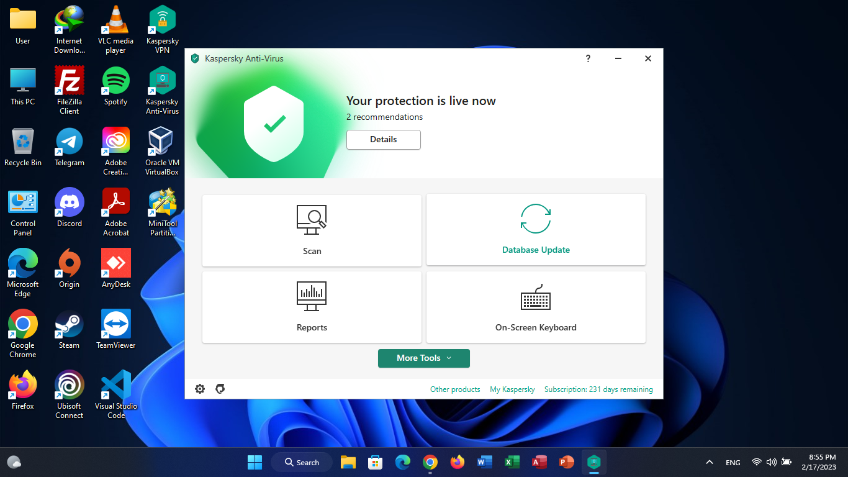Open Word from the taskbar
The height and width of the screenshot is (477, 848).
point(485,462)
